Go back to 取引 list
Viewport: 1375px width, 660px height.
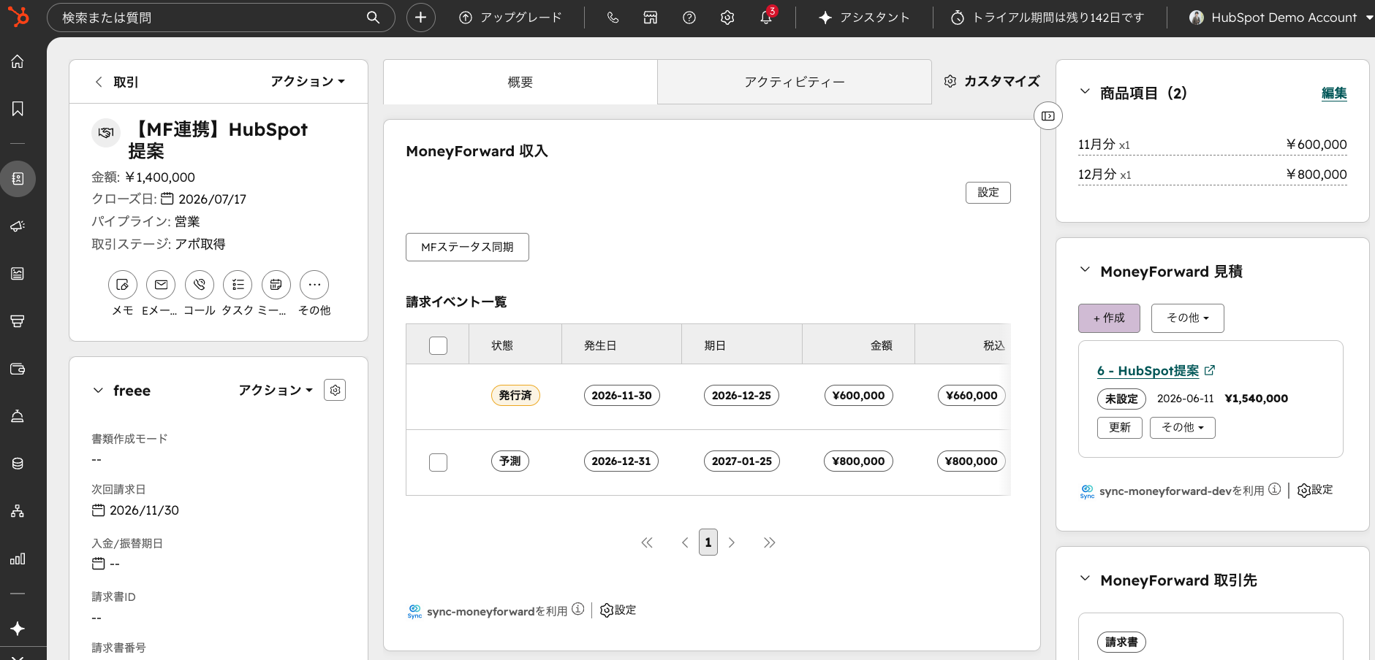(117, 82)
